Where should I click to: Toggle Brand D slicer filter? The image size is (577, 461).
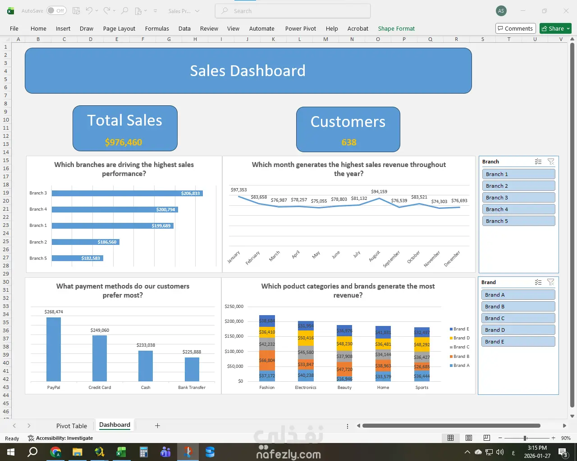pyautogui.click(x=518, y=330)
